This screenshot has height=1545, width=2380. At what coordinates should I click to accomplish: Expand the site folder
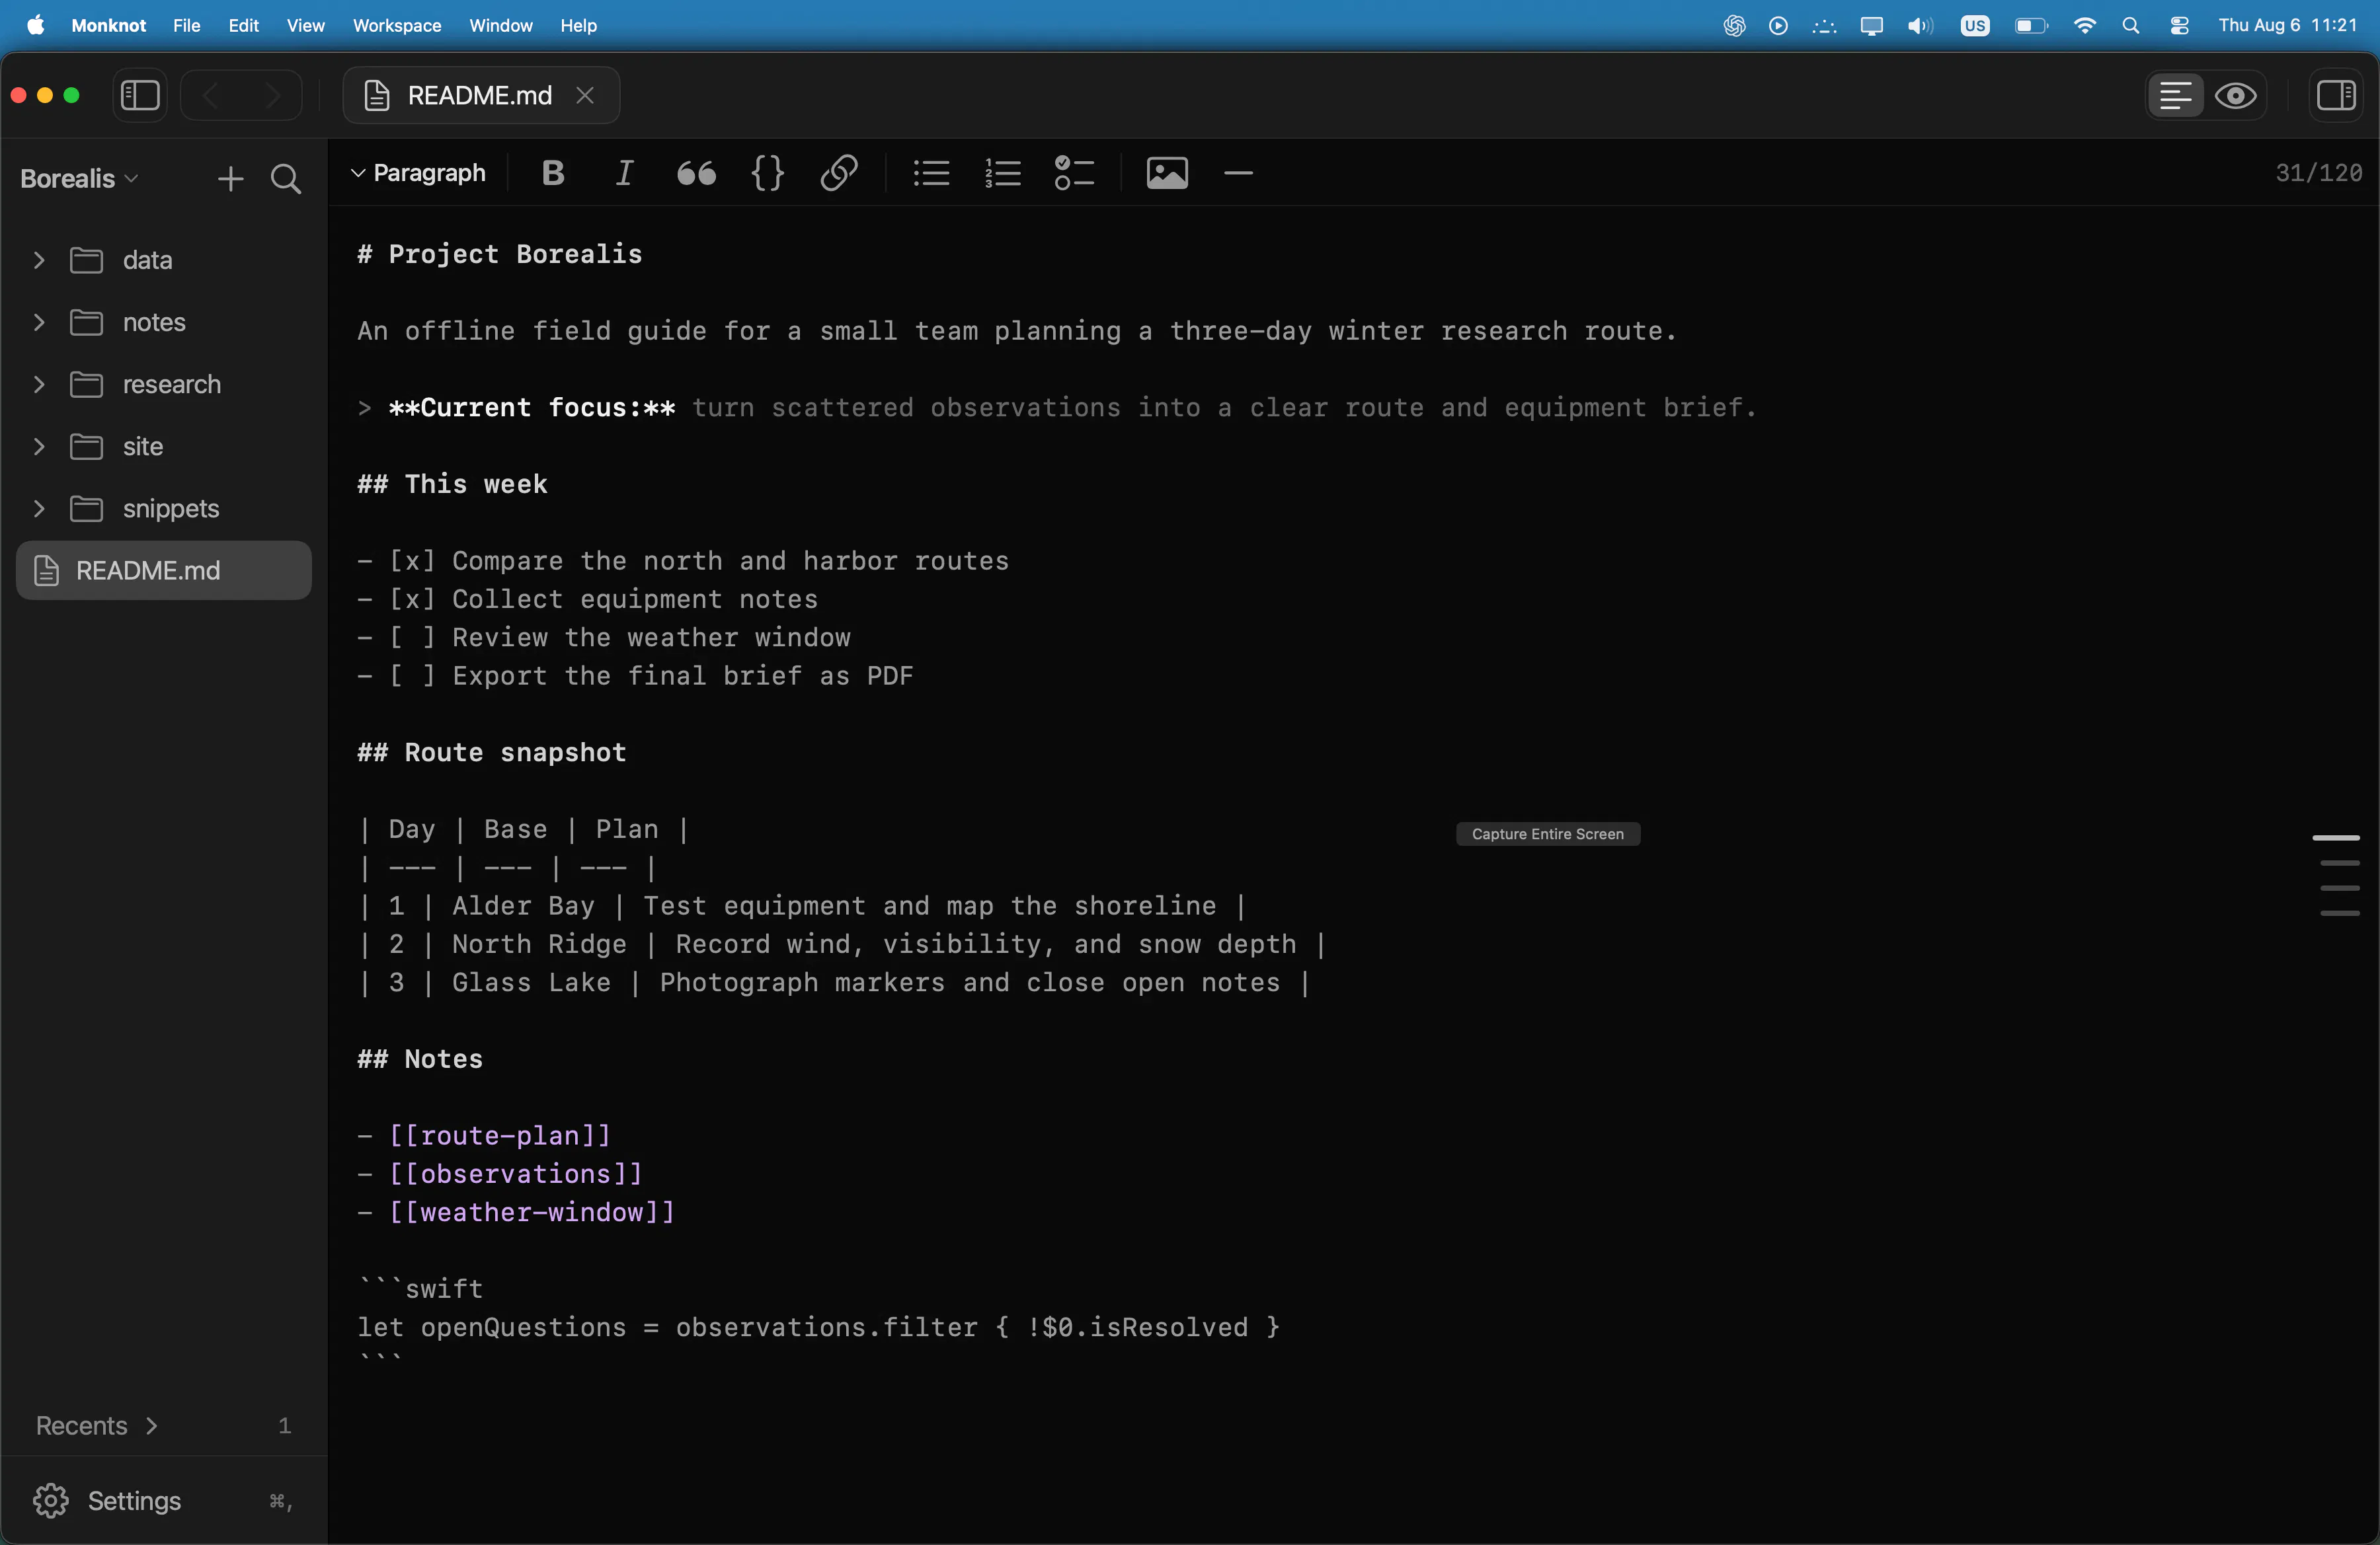(39, 447)
